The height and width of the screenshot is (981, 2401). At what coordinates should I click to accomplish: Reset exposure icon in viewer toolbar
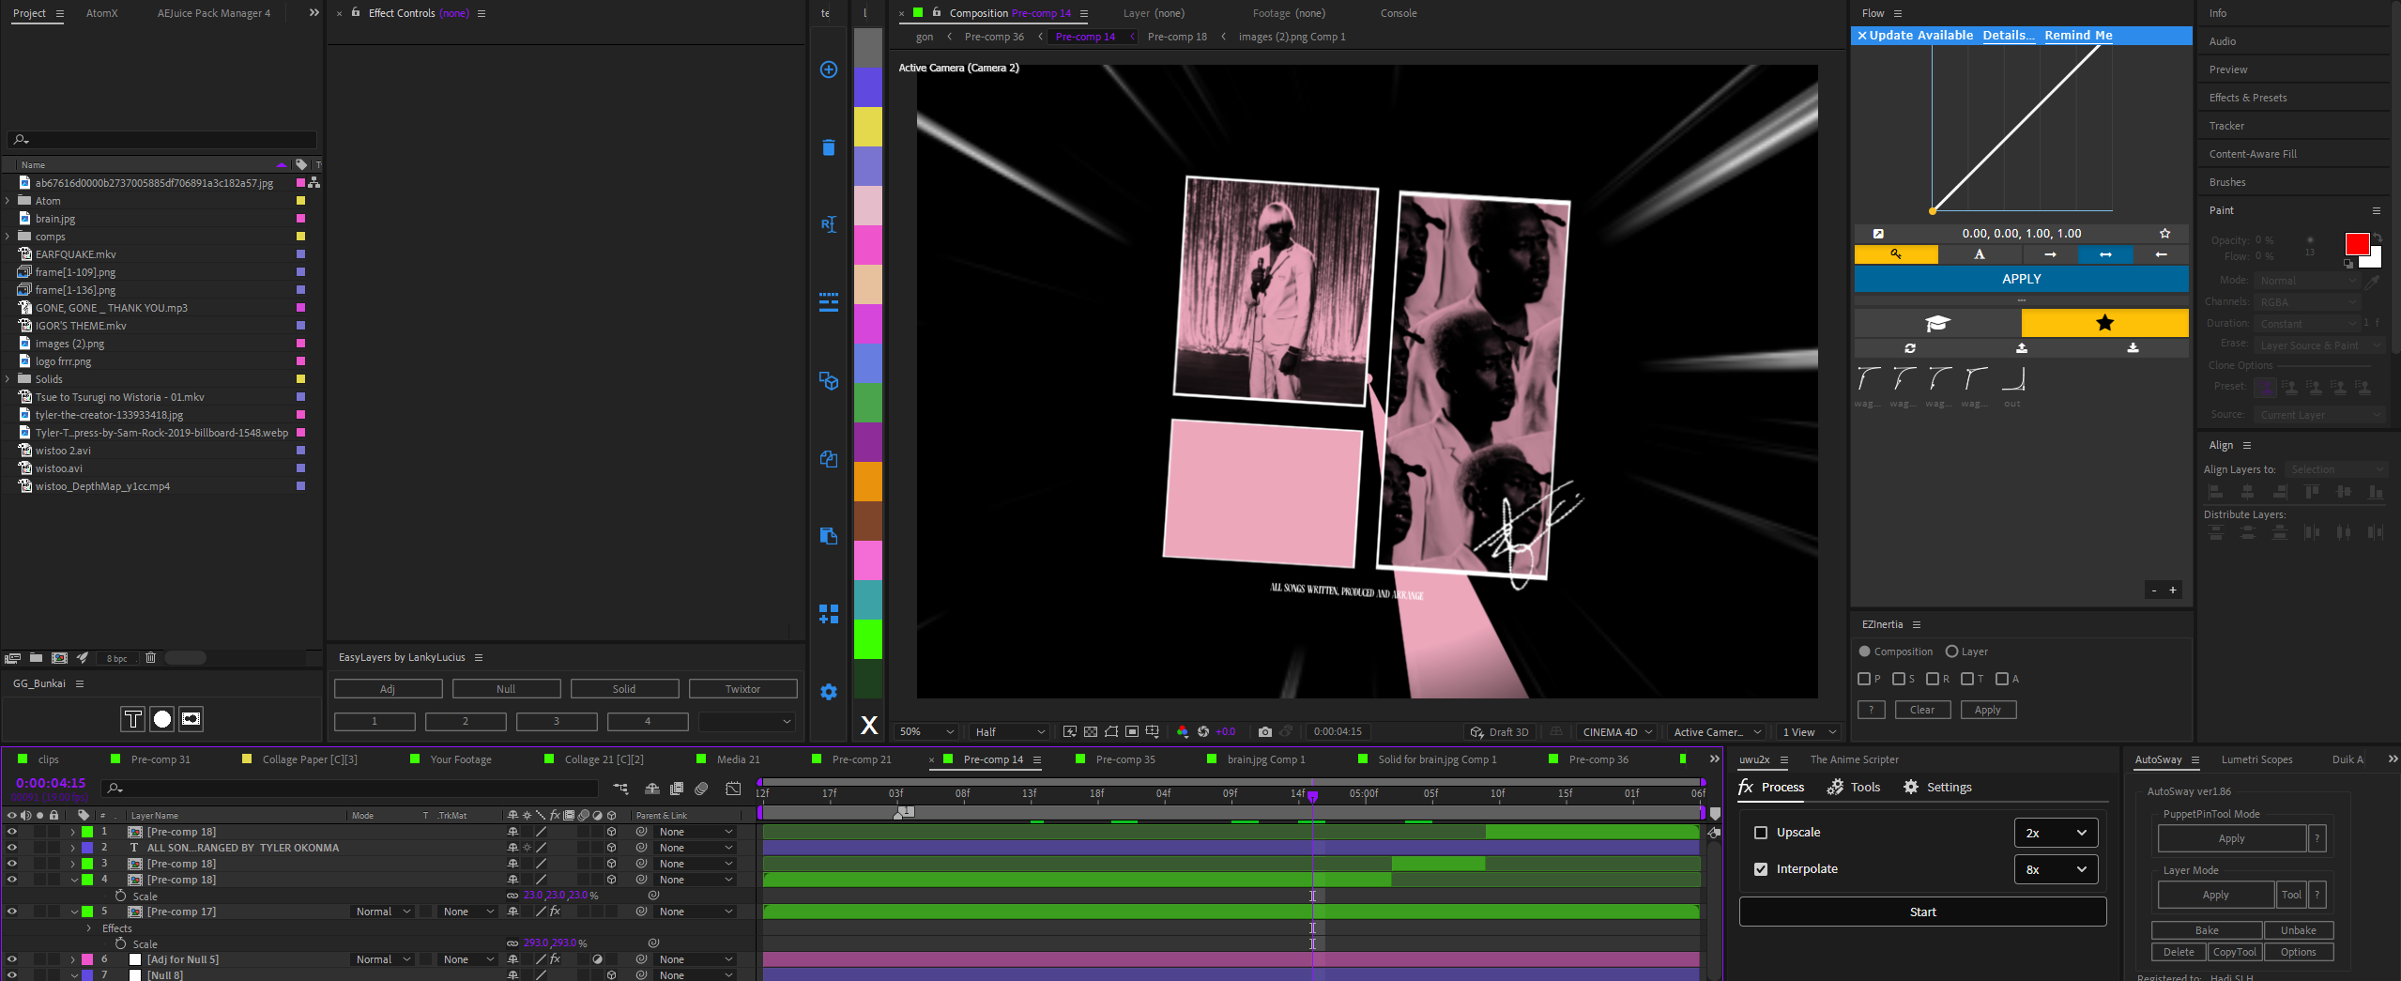coord(1203,732)
